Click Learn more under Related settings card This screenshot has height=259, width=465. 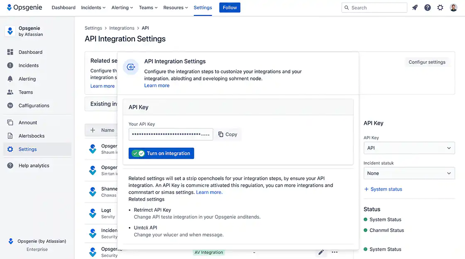102,86
